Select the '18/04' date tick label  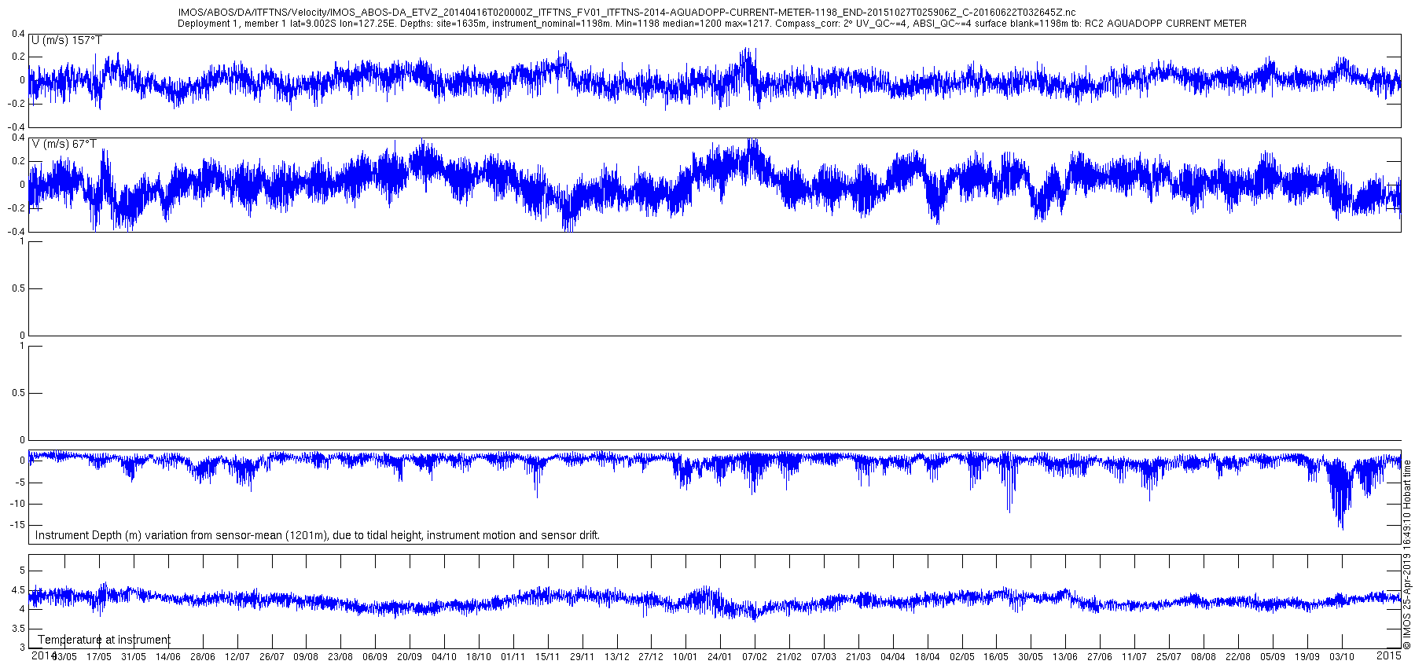coord(928,657)
